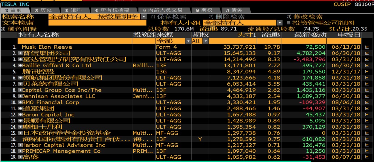Screen dimensions: 374x162
Task: Select Musk Elon Reeve holder name
Action: pos(47,47)
